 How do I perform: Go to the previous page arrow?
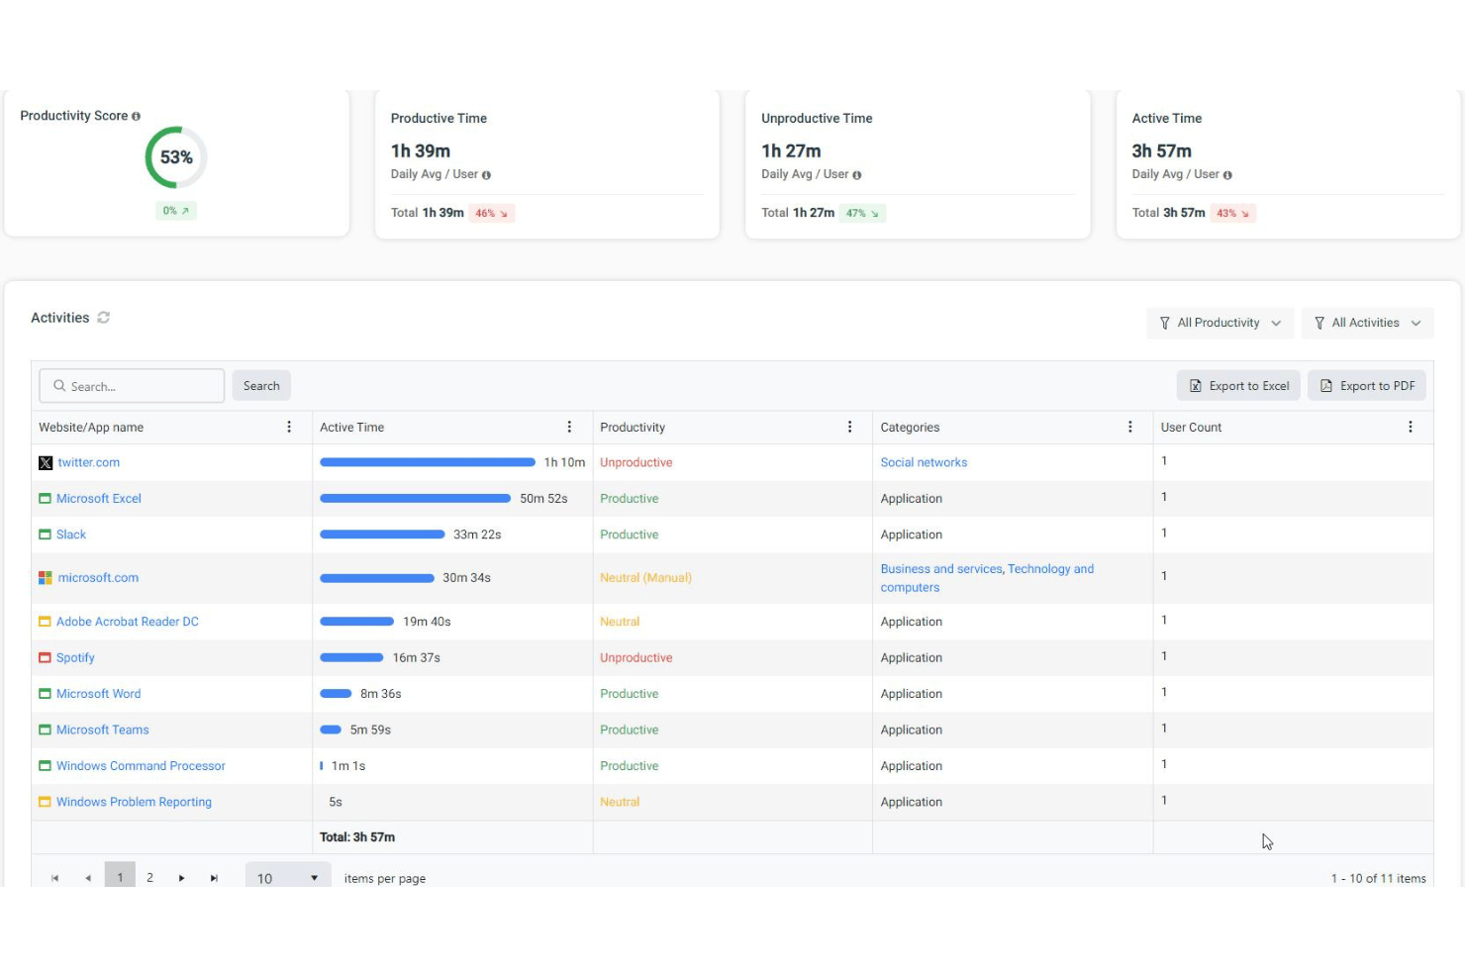coord(88,878)
